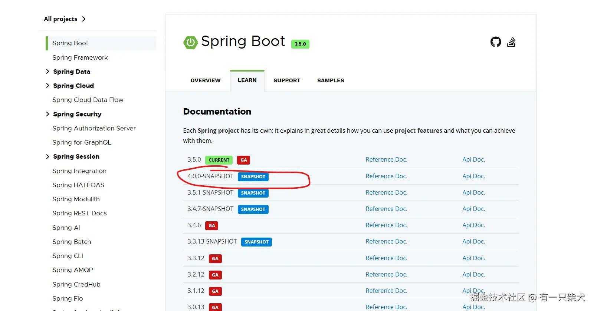This screenshot has width=594, height=311.
Task: Click the 3.5.0 version badge
Action: (300, 44)
